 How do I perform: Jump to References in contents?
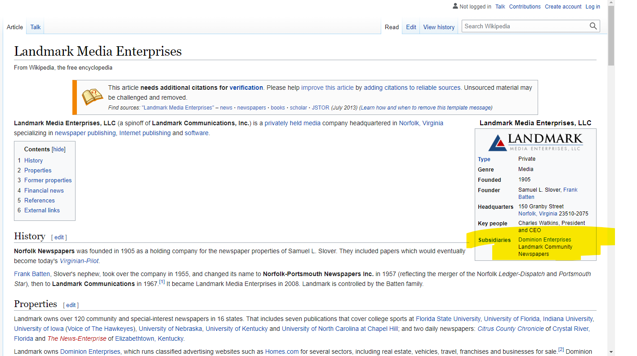coord(40,200)
